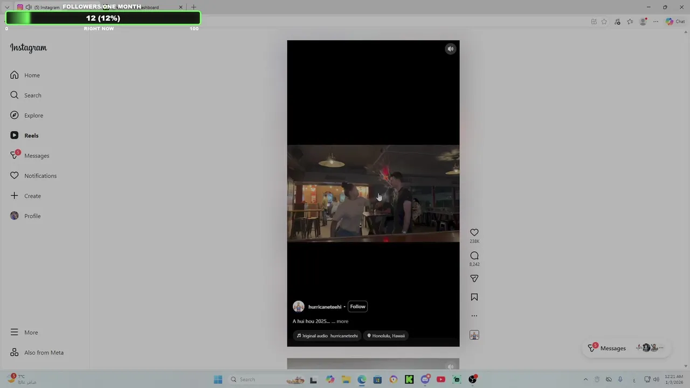This screenshot has height=388, width=690.
Task: Open the Windows Start menu
Action: (218, 379)
